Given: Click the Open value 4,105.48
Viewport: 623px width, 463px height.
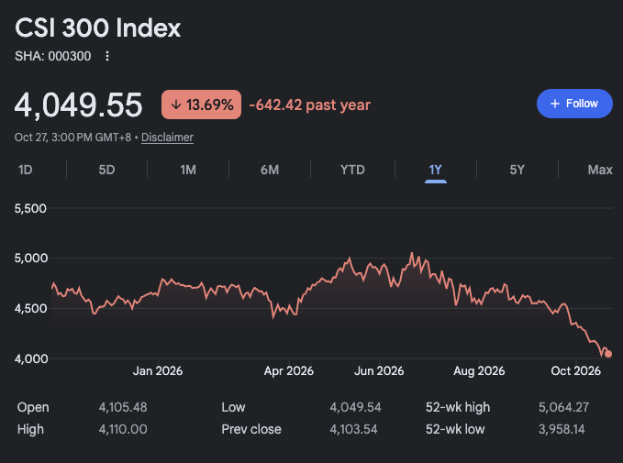Looking at the screenshot, I should coord(123,407).
